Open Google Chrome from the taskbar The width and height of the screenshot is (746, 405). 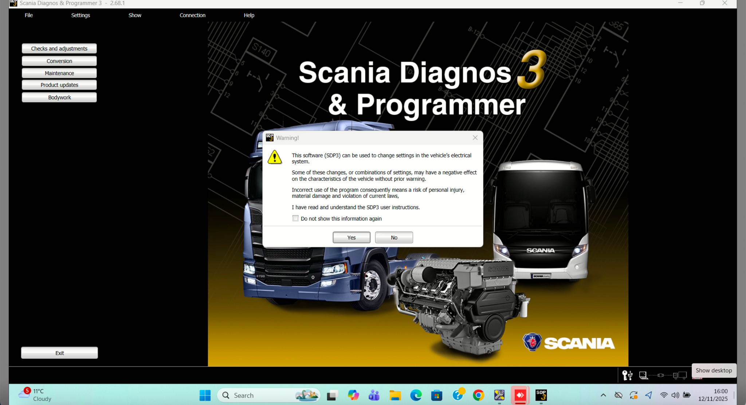[478, 395]
